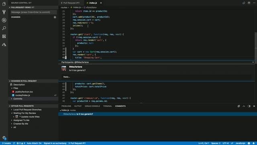257x145 pixels.
Task: Collapse the Changes in Pull Request section
Action: pyautogui.click(x=10, y=81)
